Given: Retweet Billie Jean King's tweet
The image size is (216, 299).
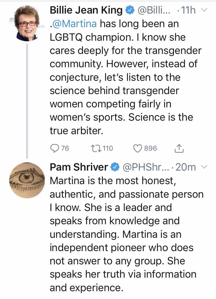Looking at the screenshot, I should click(95, 148).
